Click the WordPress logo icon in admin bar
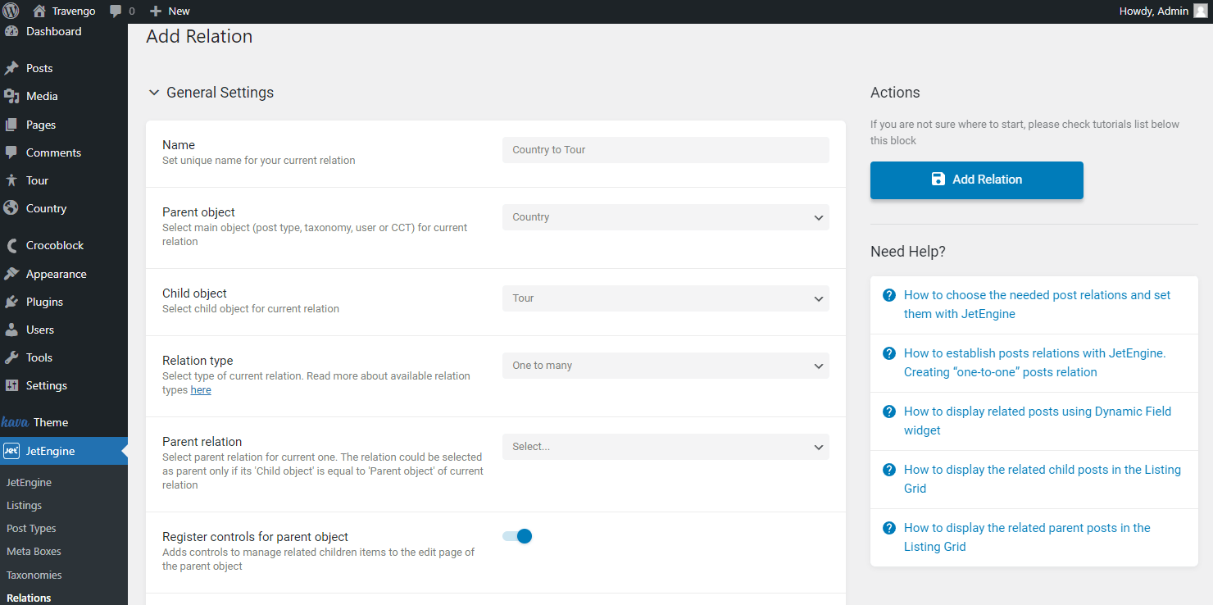The height and width of the screenshot is (605, 1213). (x=11, y=11)
